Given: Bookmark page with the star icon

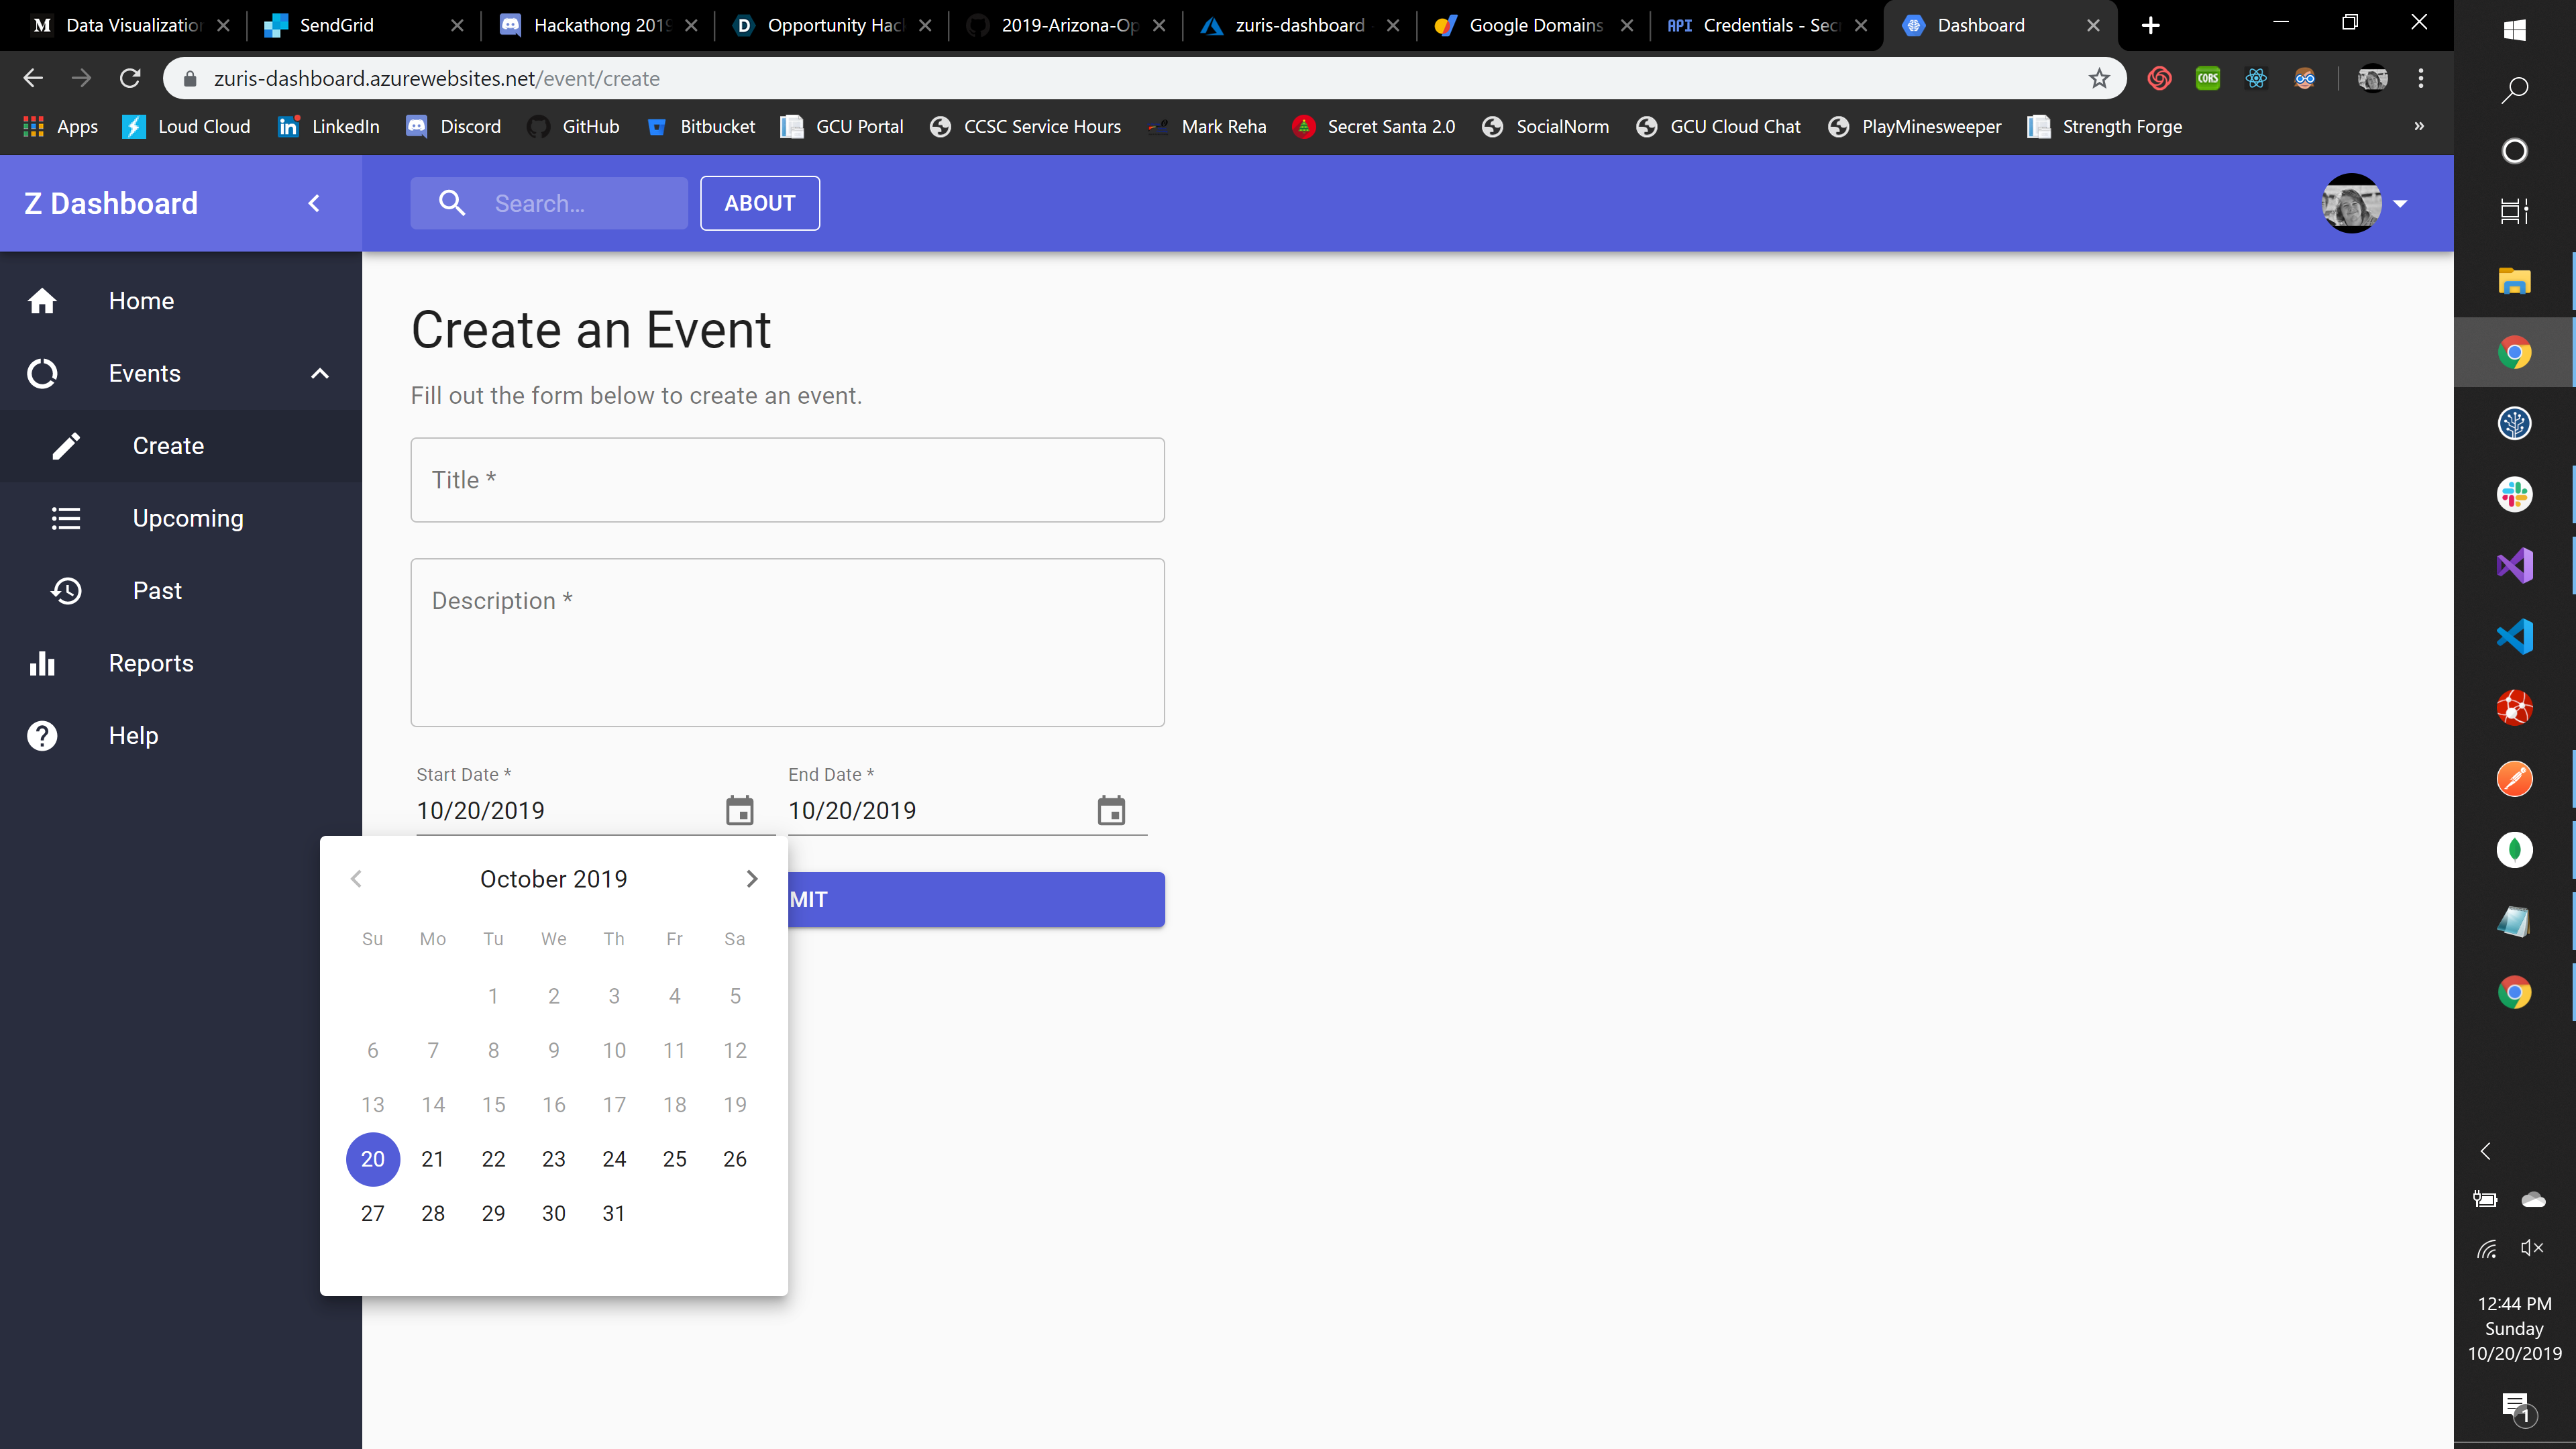Looking at the screenshot, I should [x=2099, y=79].
